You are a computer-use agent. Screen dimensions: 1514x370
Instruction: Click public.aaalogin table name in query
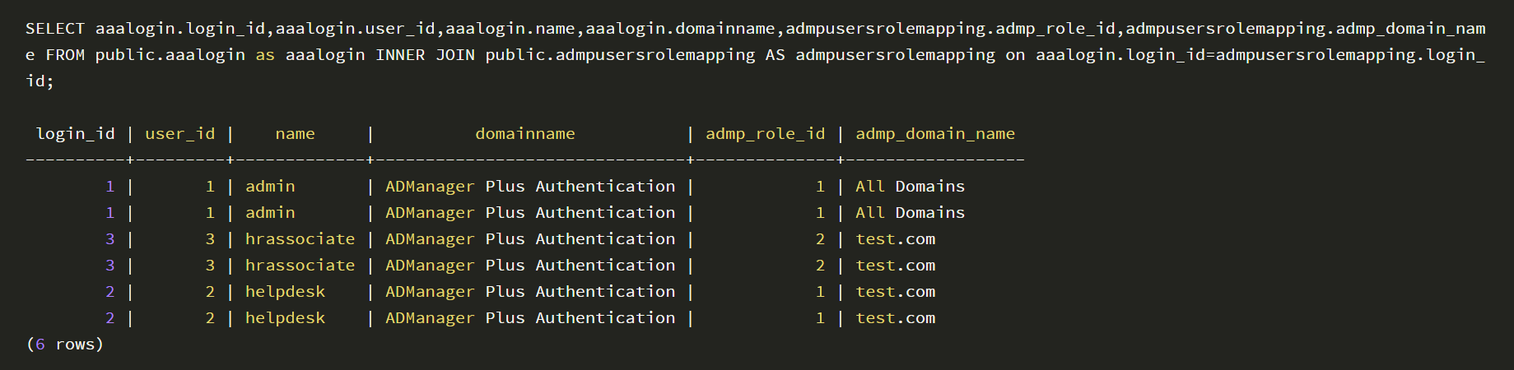[170, 55]
